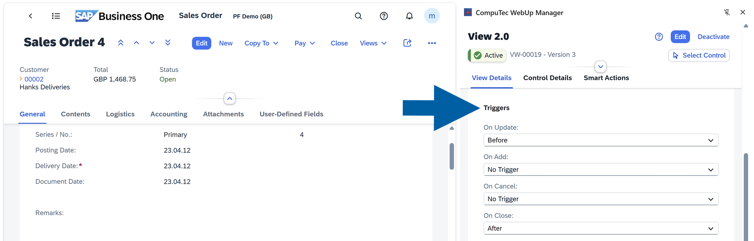The width and height of the screenshot is (754, 241).
Task: Follow the customer link arrow icon
Action: tap(21, 79)
